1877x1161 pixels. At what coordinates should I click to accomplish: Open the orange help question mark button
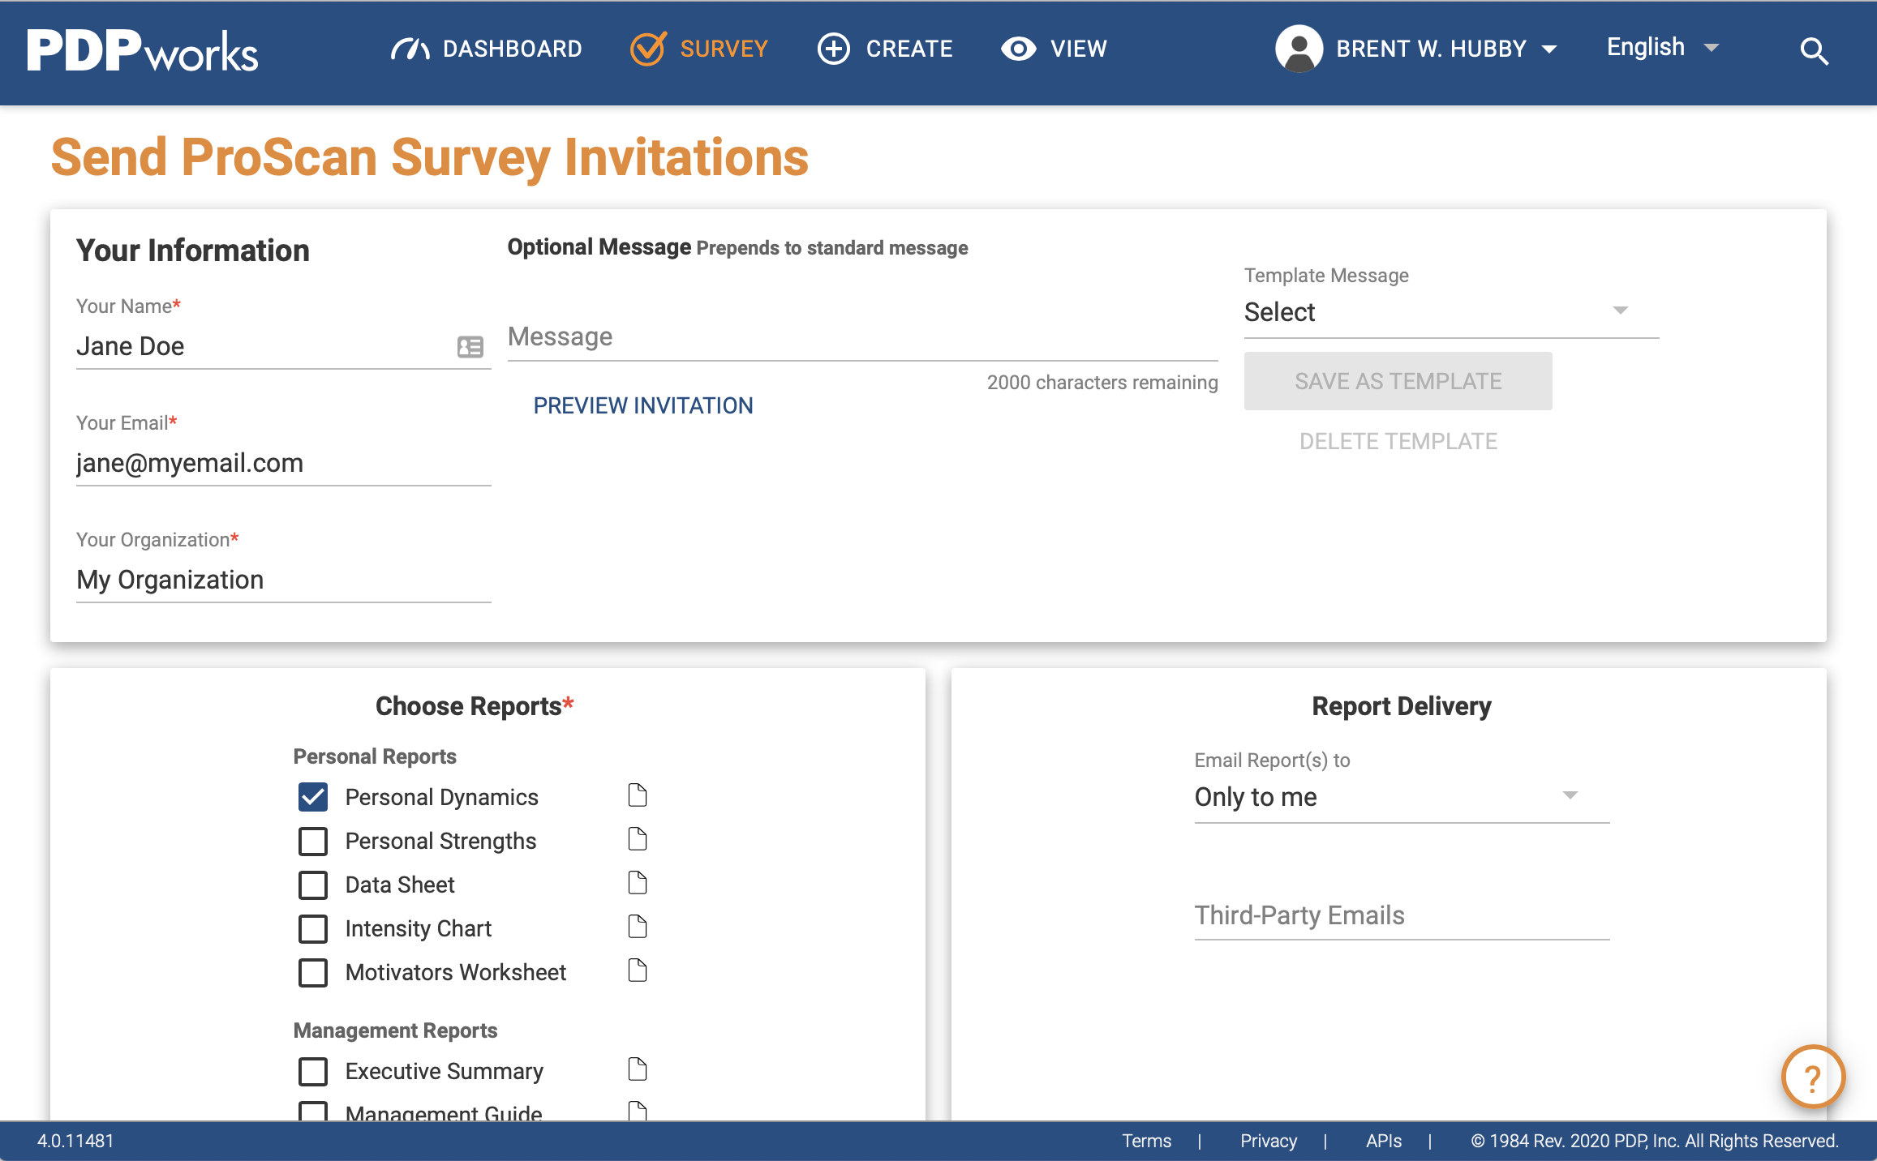tap(1812, 1077)
